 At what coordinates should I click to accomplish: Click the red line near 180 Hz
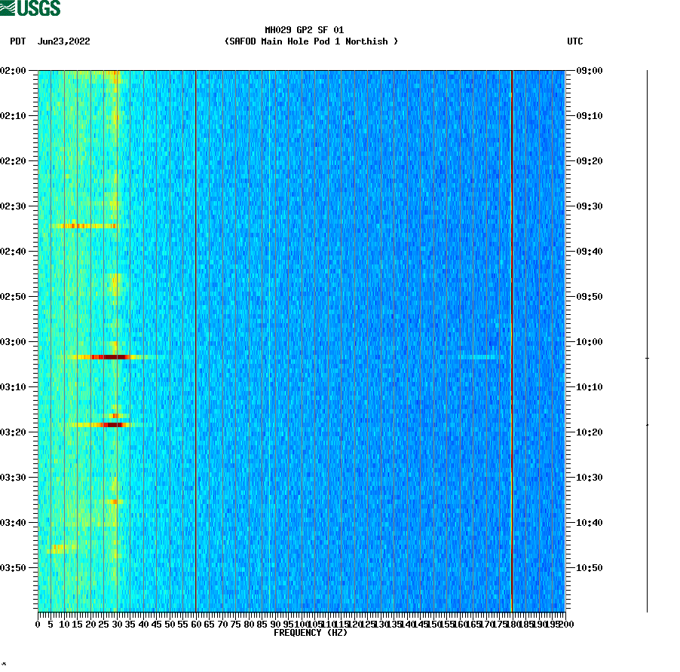[512, 339]
